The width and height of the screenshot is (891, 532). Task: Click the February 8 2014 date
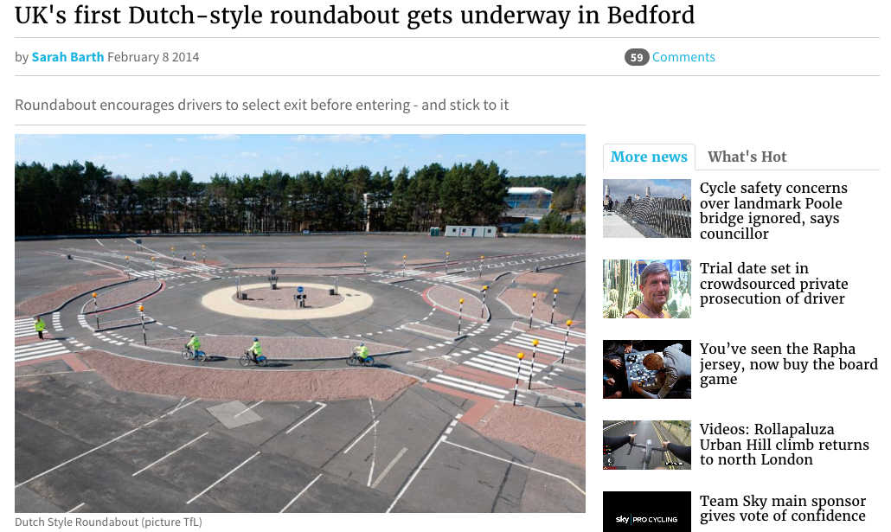[x=153, y=57]
